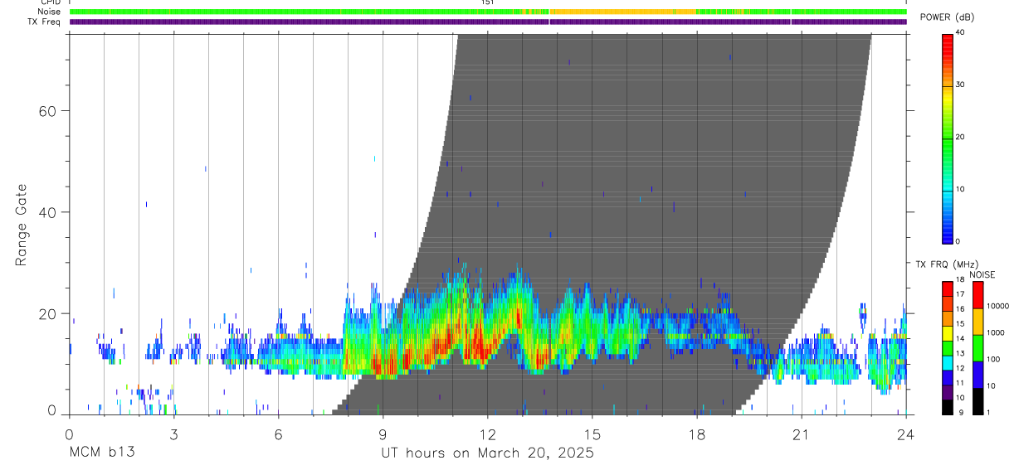Click the 15 tick on the UT hours axis
1019x470 pixels.
click(x=592, y=434)
